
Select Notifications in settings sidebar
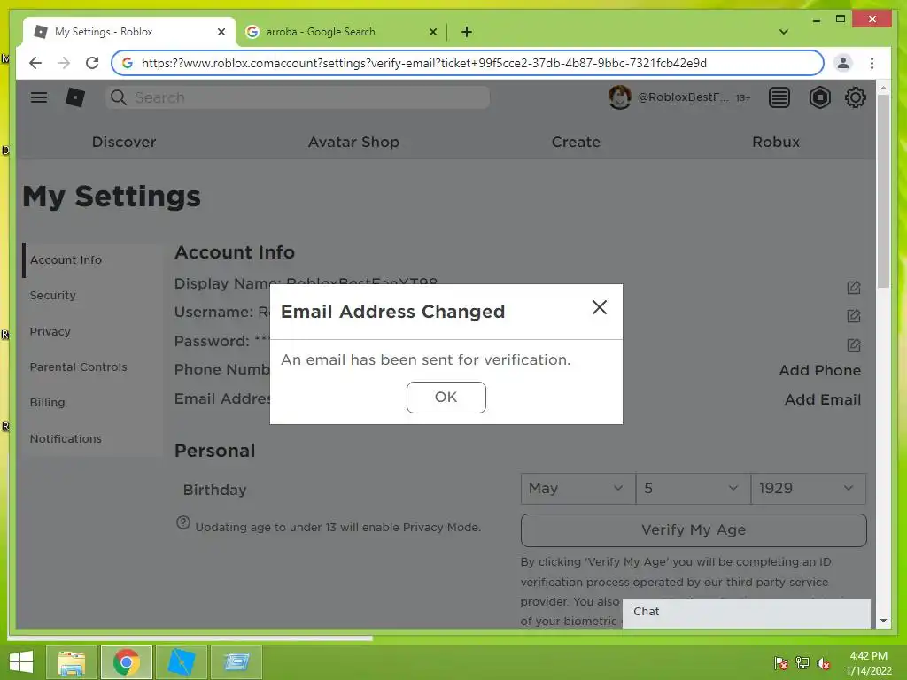coord(92,438)
